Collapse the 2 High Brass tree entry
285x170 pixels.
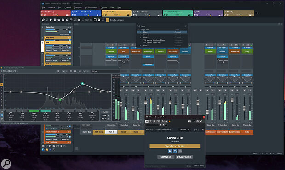point(138,29)
